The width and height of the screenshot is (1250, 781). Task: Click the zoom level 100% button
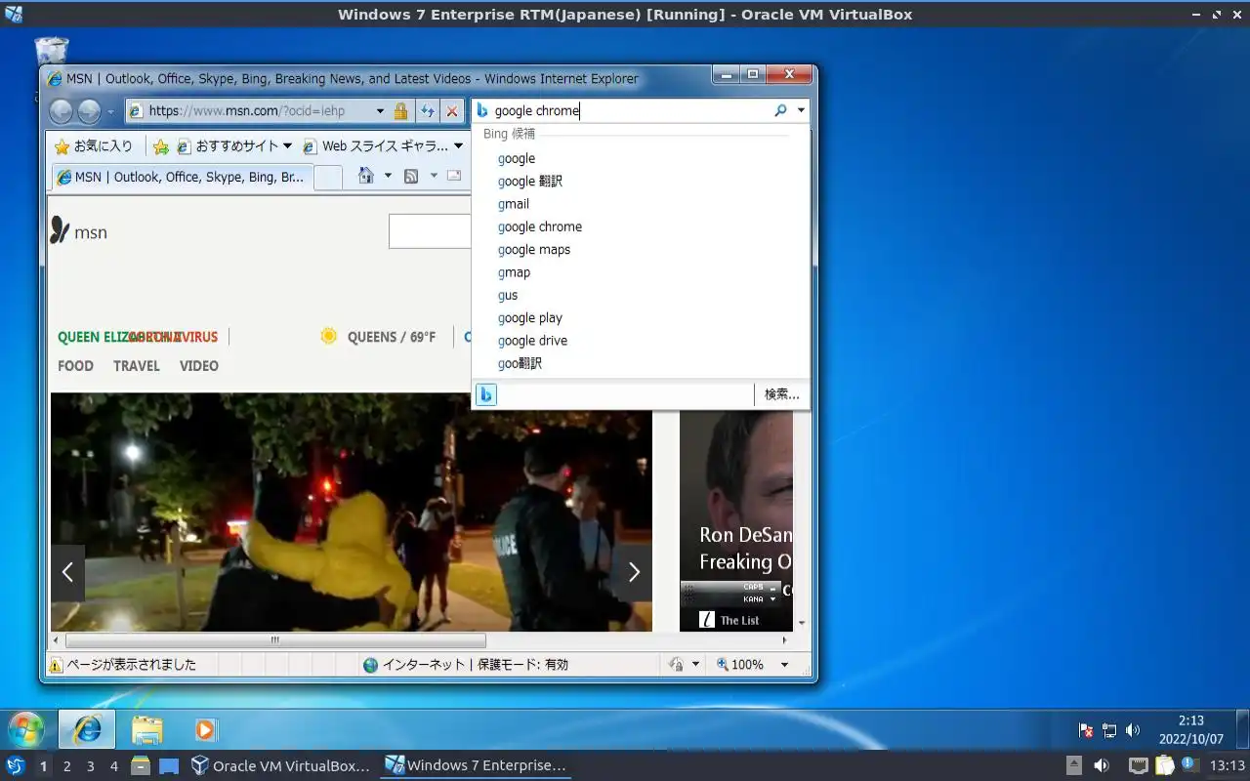739,665
